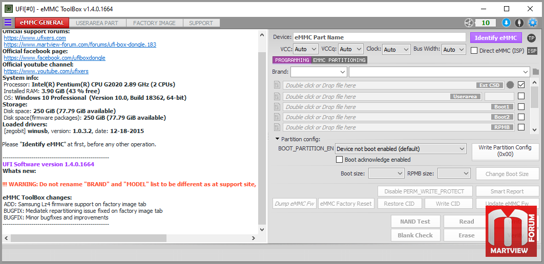Open the Bus Width dropdown
The width and height of the screenshot is (544, 264).
[x=453, y=50]
